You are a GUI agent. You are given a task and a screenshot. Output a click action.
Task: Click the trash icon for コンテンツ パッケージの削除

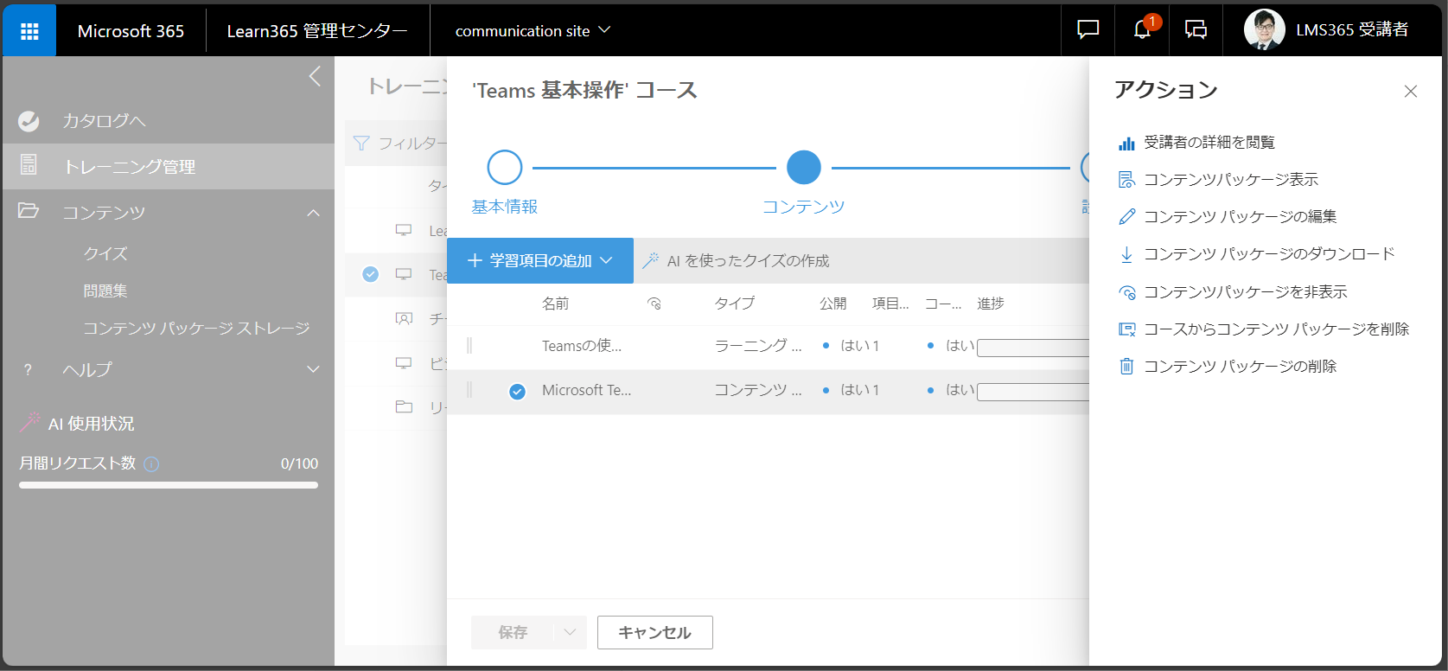[1126, 367]
